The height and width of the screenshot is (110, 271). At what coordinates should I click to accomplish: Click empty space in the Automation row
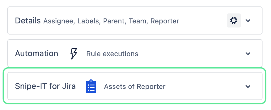(190, 54)
